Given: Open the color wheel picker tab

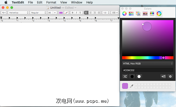Looking at the screenshot, I should pyautogui.click(x=125, y=14).
